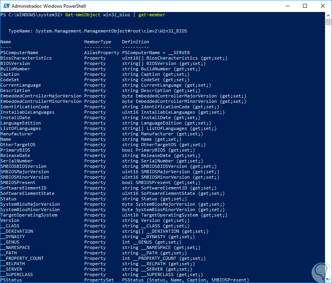This screenshot has height=283, width=332.
Task: Click the empty scrollbar track below thumb
Action: pos(329,155)
